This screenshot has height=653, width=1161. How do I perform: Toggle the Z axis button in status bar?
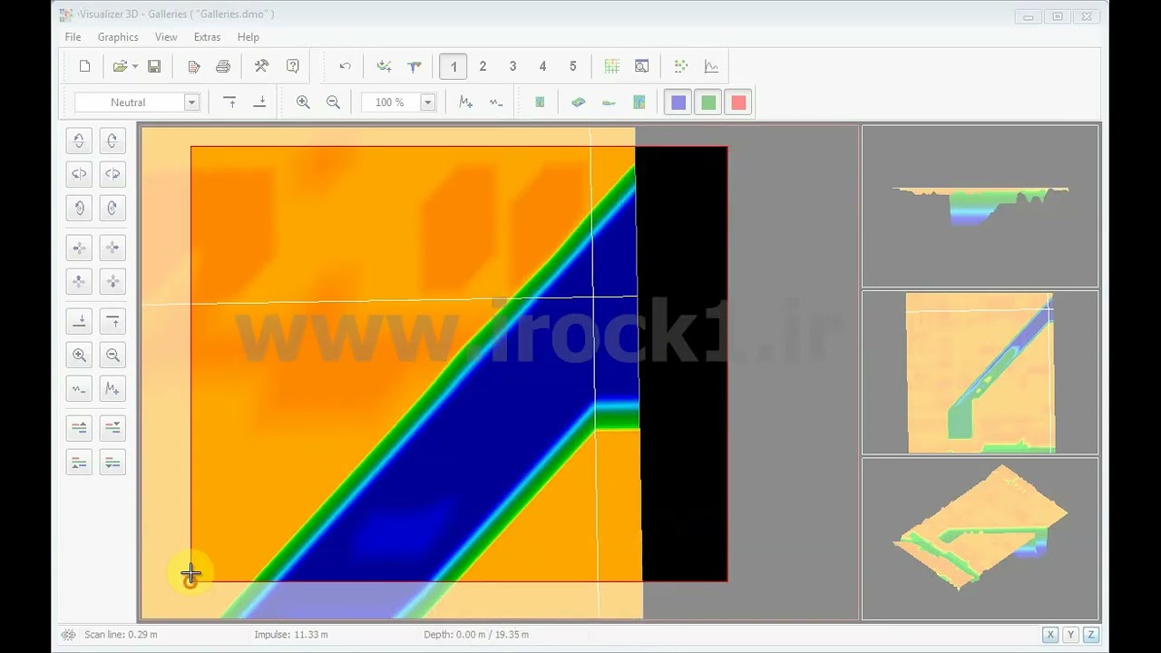(1091, 635)
